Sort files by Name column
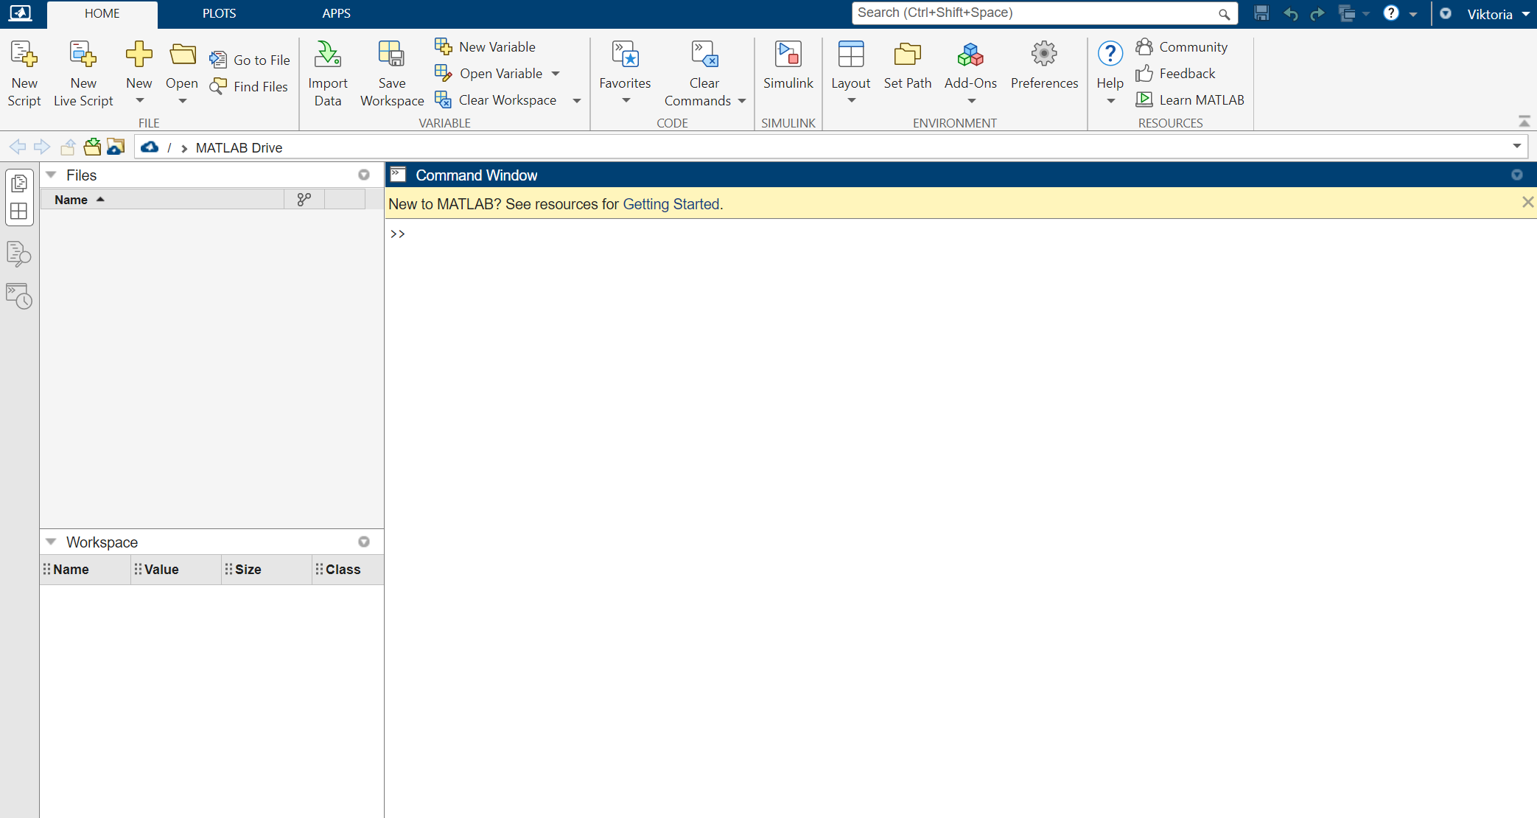1537x818 pixels. (162, 199)
